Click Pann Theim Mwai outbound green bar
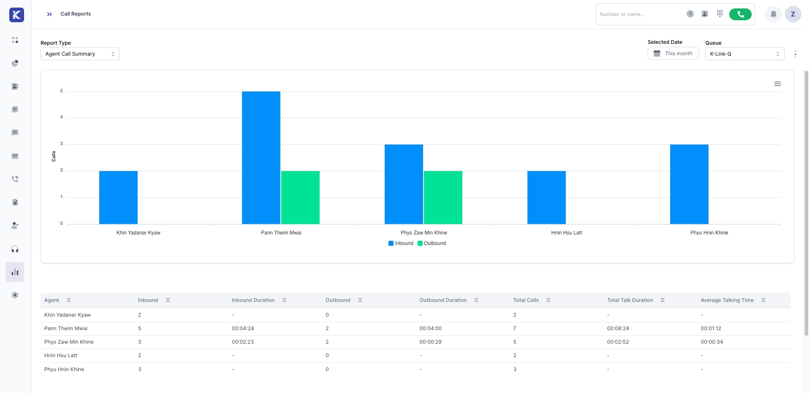This screenshot has width=809, height=393. coord(300,197)
